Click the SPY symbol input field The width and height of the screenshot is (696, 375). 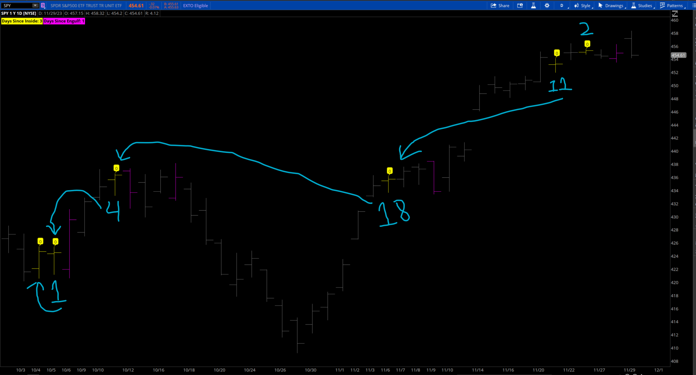coord(16,5)
